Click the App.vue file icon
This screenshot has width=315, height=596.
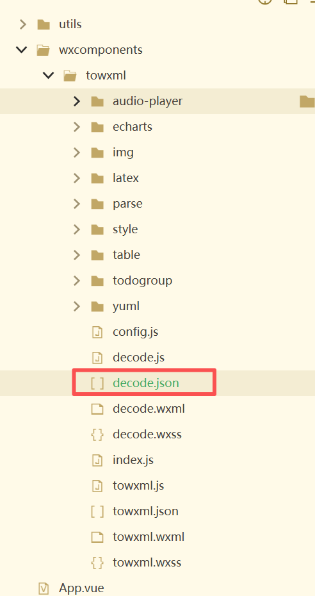(x=44, y=588)
